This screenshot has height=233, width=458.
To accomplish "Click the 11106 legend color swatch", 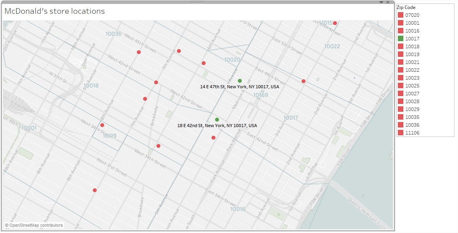I will pos(401,133).
